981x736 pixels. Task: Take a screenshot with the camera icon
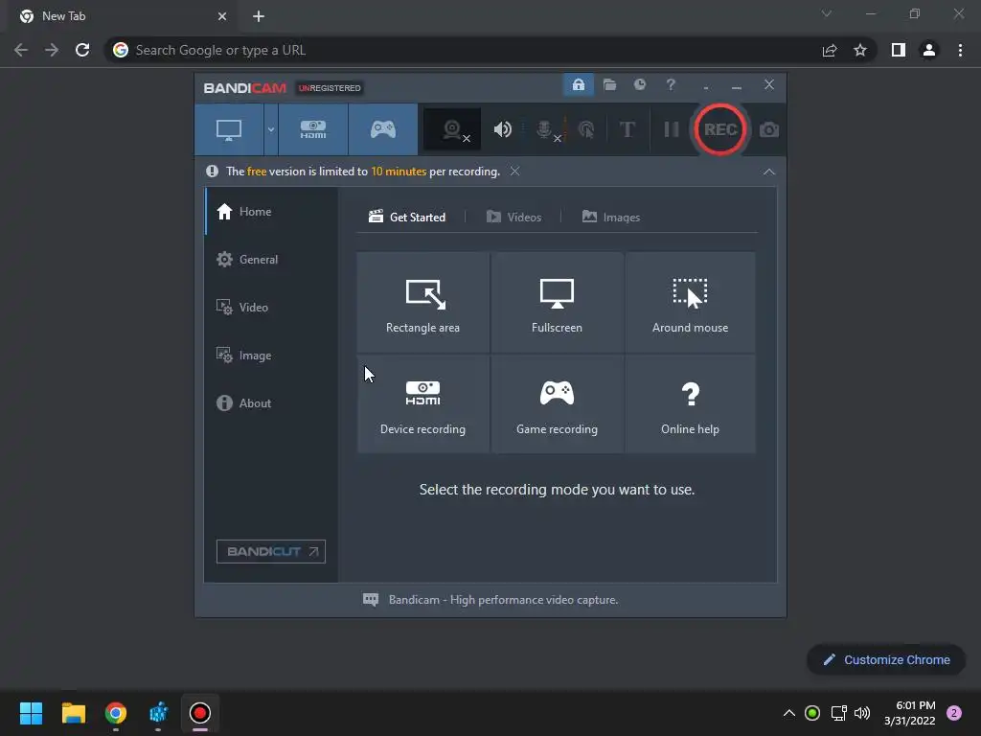769,129
